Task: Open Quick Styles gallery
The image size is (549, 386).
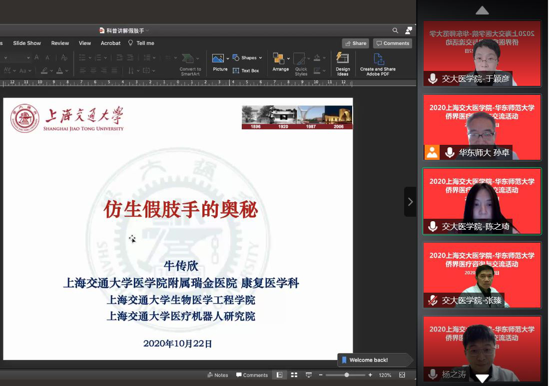Action: pyautogui.click(x=301, y=64)
